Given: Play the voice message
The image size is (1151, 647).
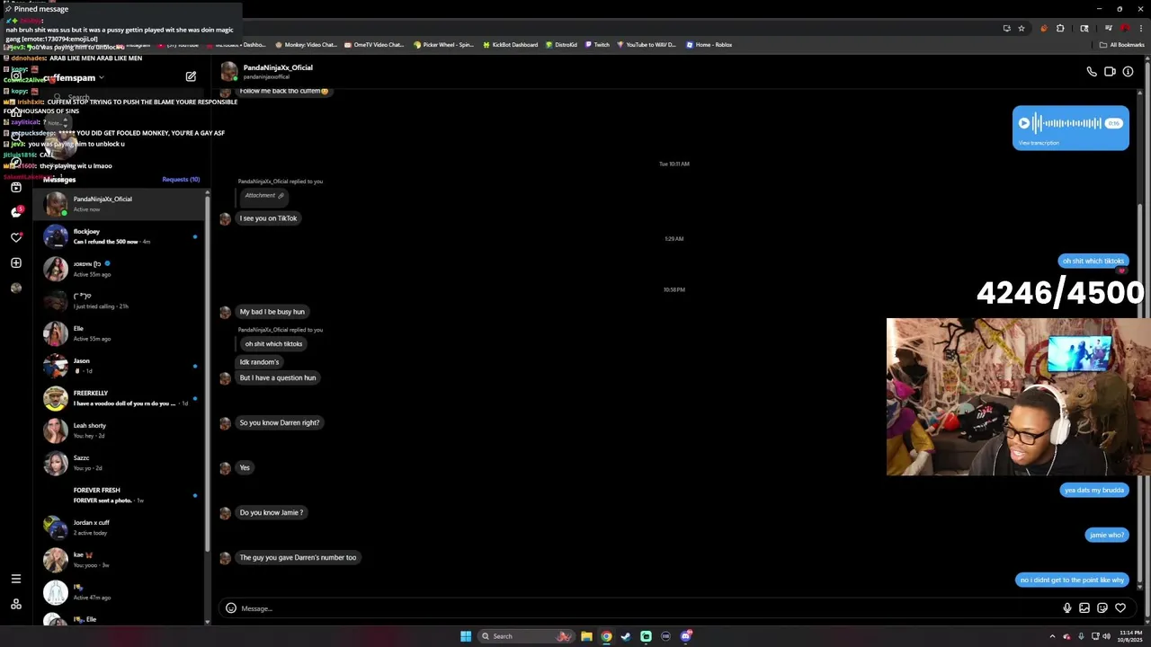Looking at the screenshot, I should [1023, 123].
